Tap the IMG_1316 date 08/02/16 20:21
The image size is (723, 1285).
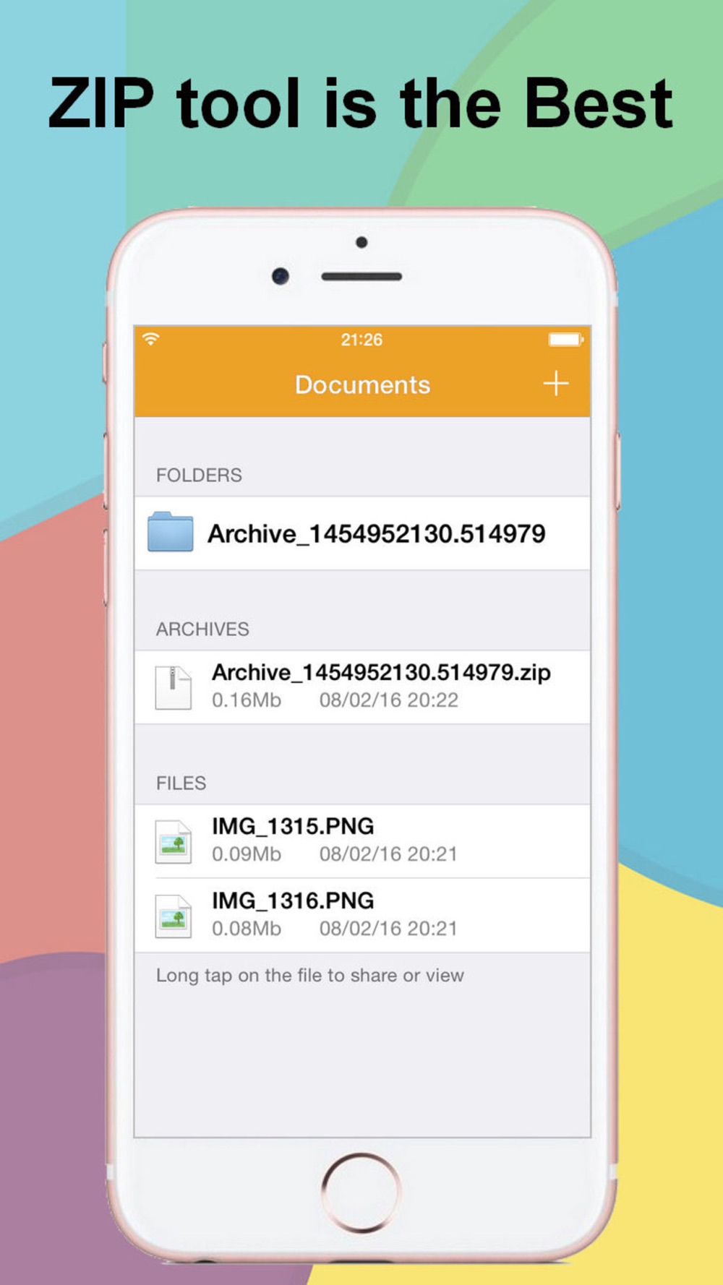388,928
